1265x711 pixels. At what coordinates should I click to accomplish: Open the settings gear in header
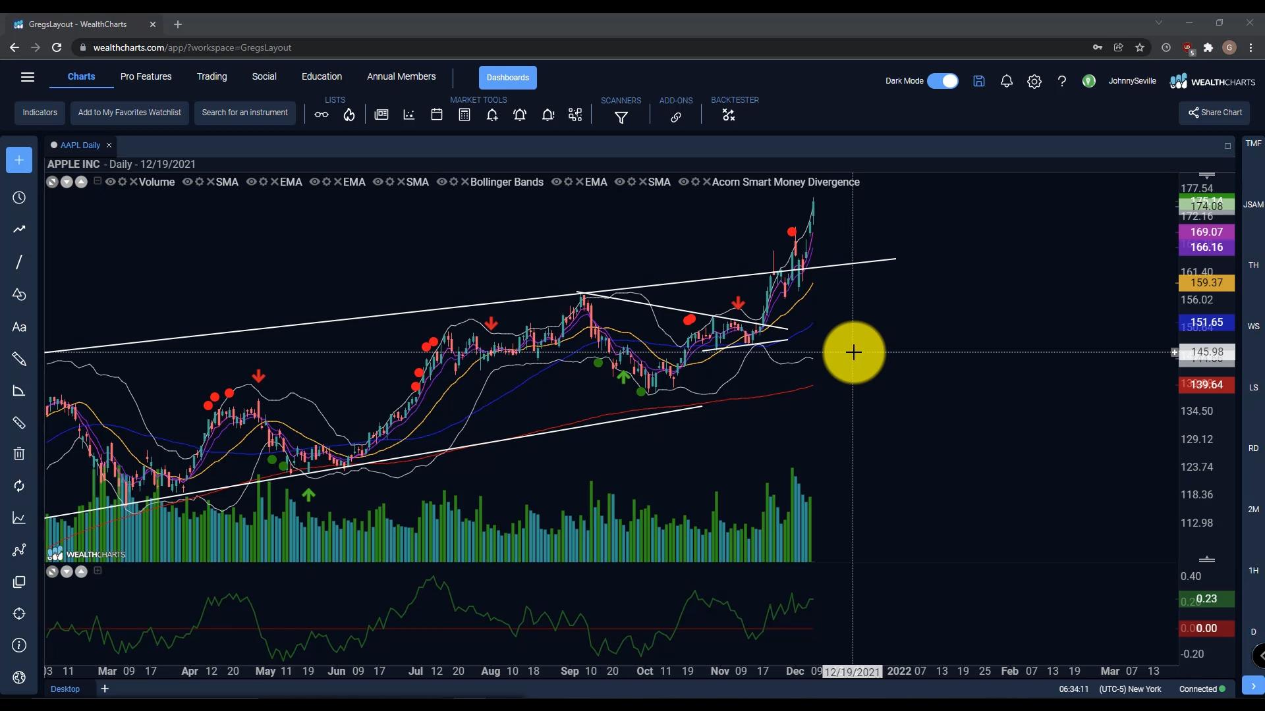[x=1034, y=81]
